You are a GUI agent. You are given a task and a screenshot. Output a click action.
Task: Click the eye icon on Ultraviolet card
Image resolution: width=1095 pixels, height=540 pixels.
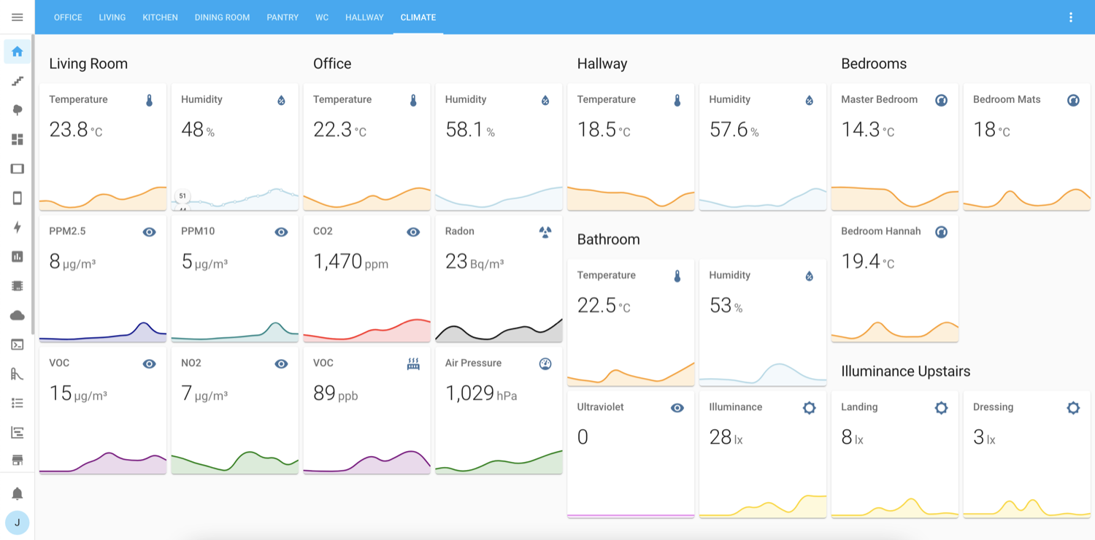pos(677,408)
